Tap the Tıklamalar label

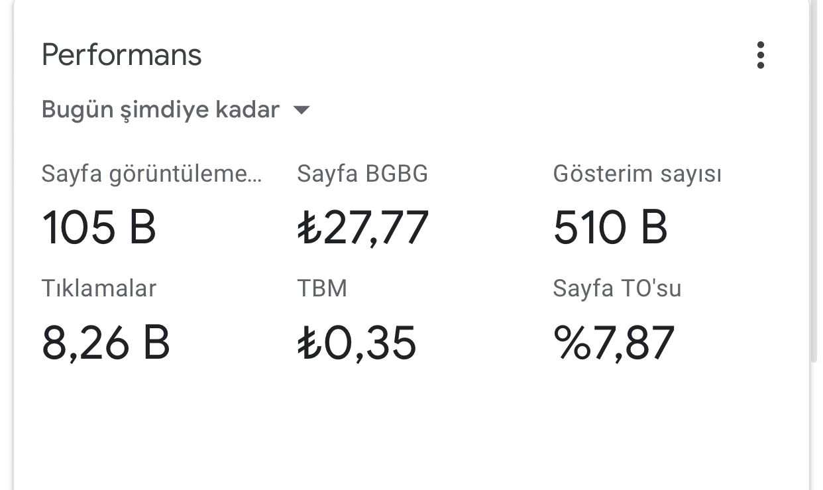click(x=99, y=288)
